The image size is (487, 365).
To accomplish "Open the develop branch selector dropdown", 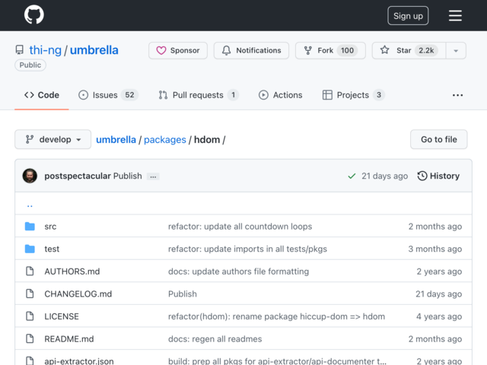I will [x=53, y=139].
